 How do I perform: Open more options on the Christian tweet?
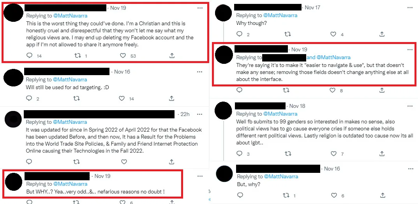point(200,8)
